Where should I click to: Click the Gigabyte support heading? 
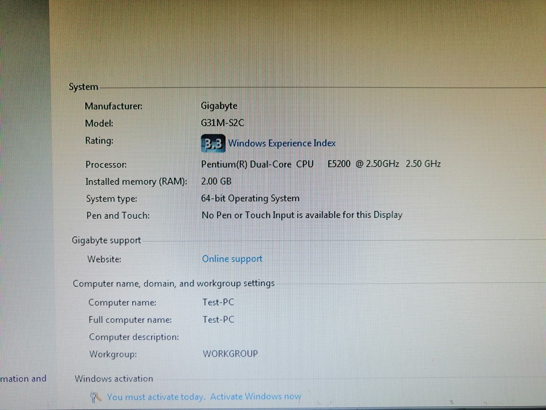pyautogui.click(x=106, y=241)
